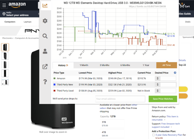
Task: Click the 3cmls.co product URL text
Action: (147, 6)
